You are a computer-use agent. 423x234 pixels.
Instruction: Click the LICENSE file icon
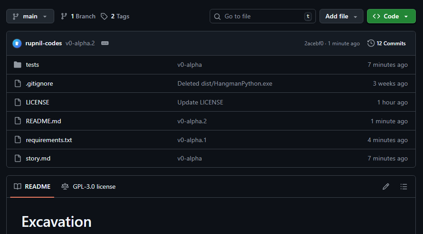[x=18, y=102]
